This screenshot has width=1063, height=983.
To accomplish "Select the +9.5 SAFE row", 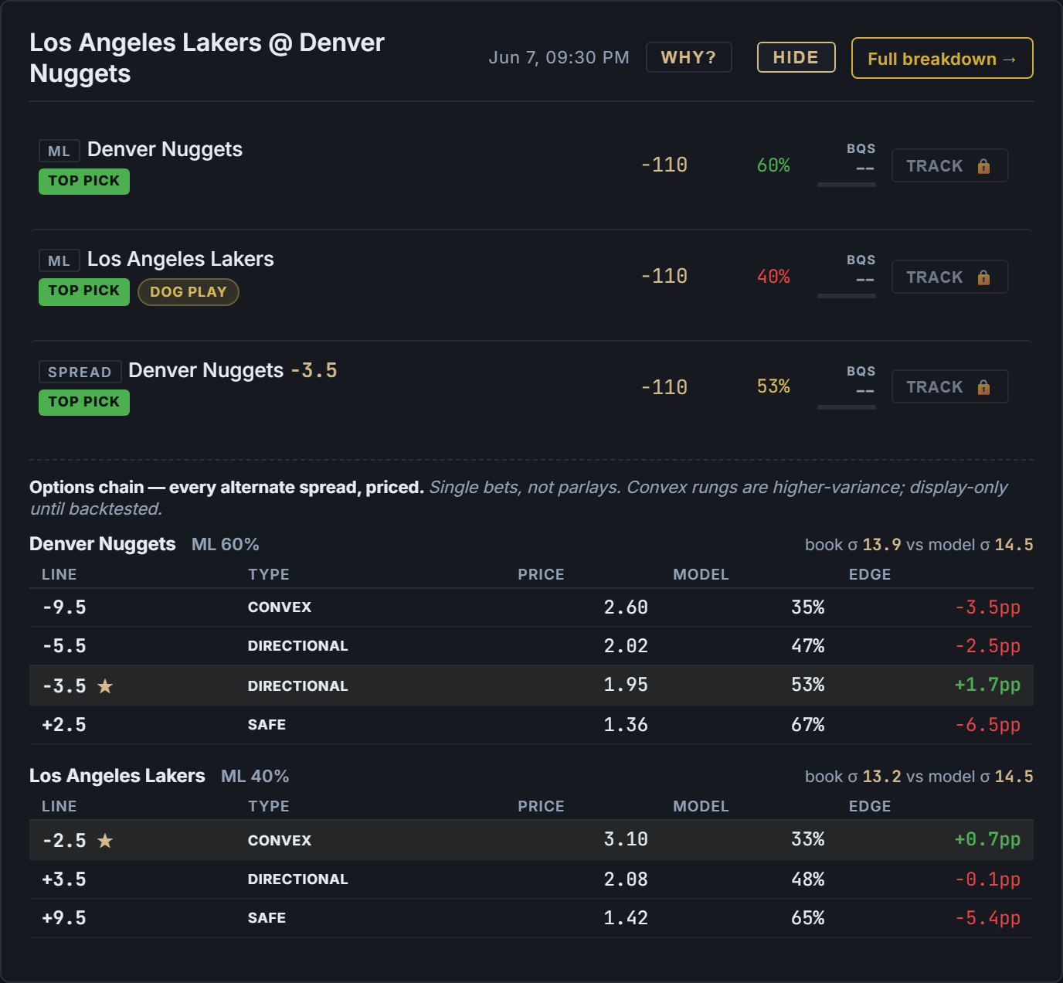I will 531,918.
